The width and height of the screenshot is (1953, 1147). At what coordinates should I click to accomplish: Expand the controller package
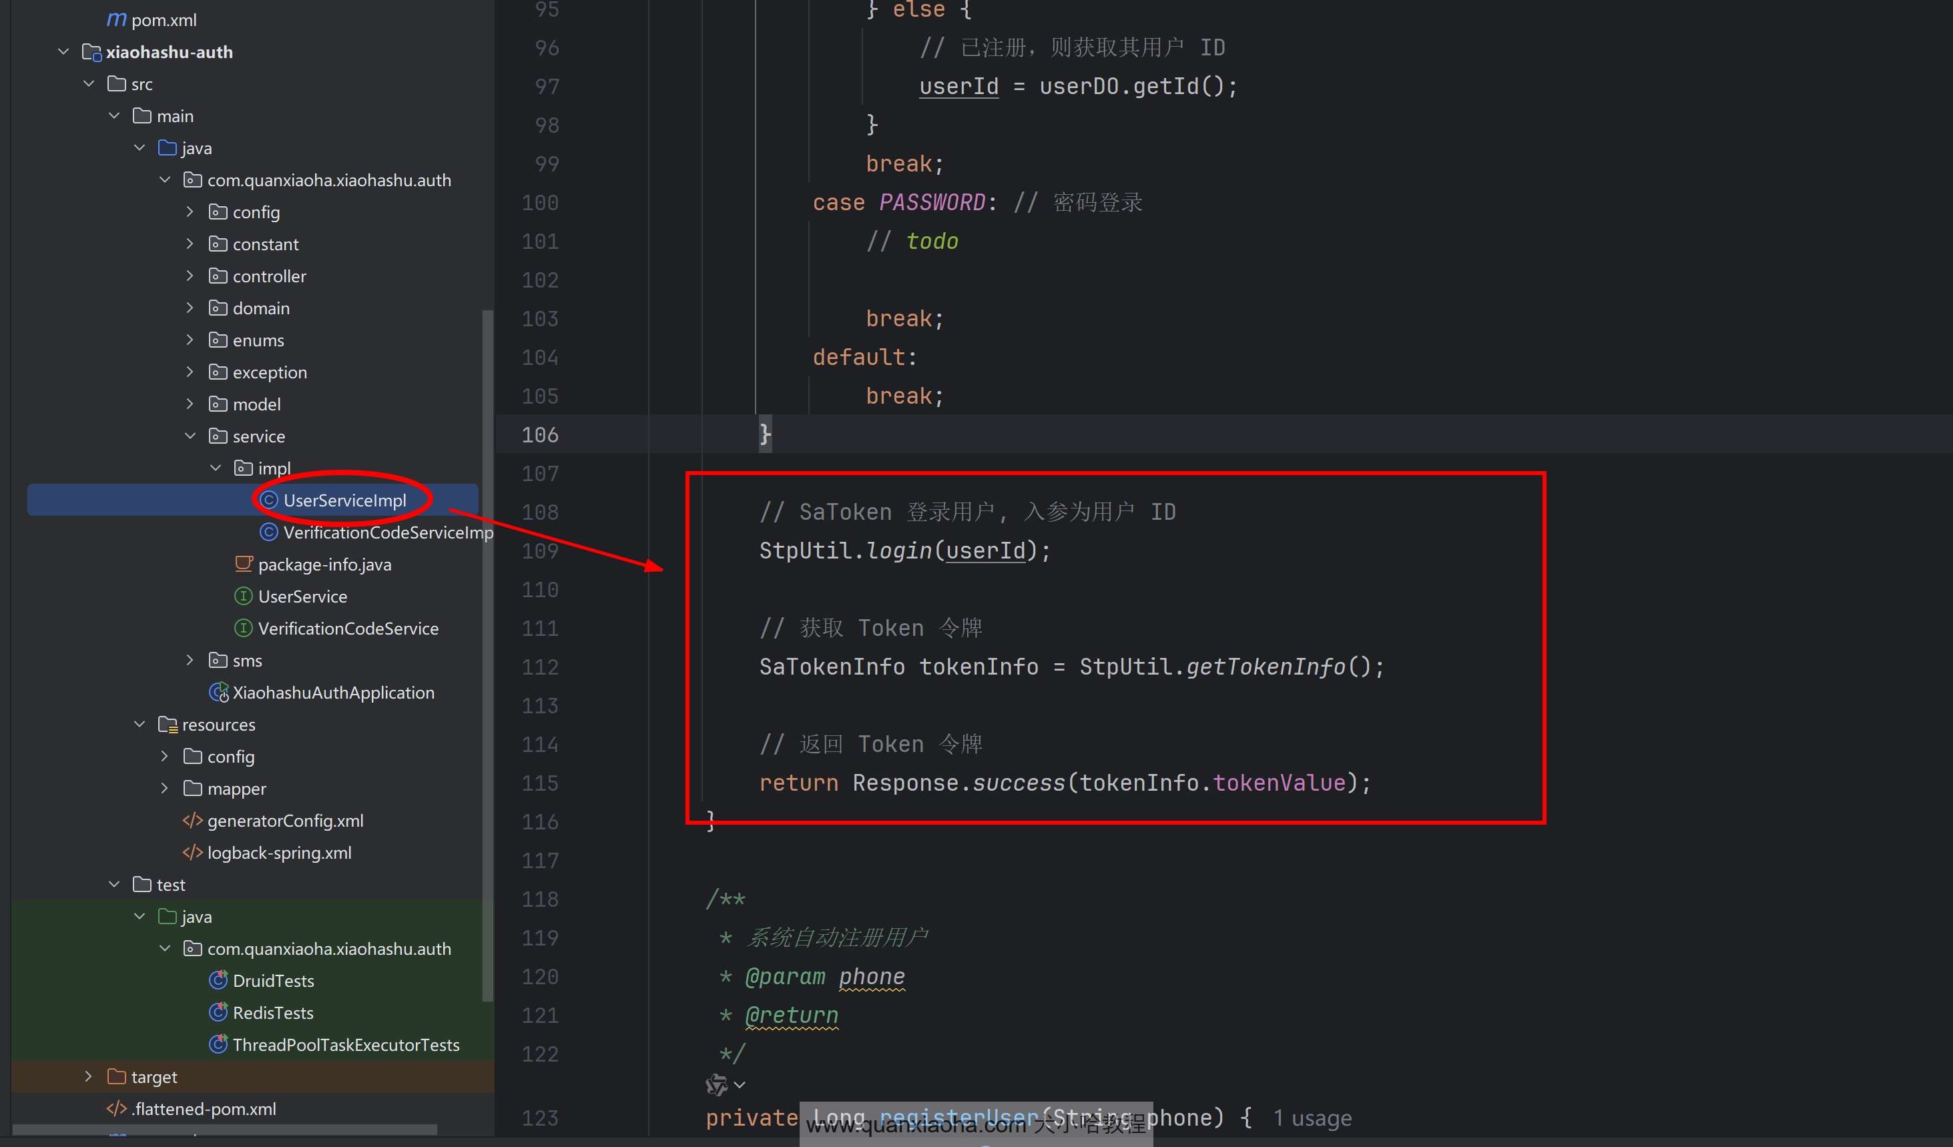(x=190, y=276)
